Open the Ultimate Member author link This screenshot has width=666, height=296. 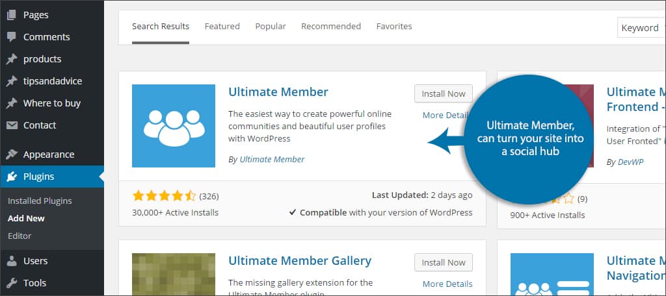coord(272,160)
